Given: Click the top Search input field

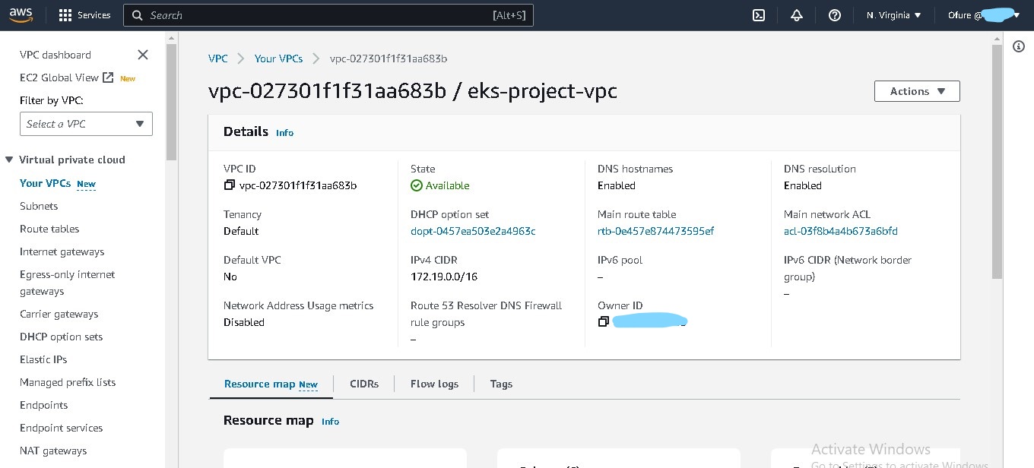Looking at the screenshot, I should pos(328,15).
